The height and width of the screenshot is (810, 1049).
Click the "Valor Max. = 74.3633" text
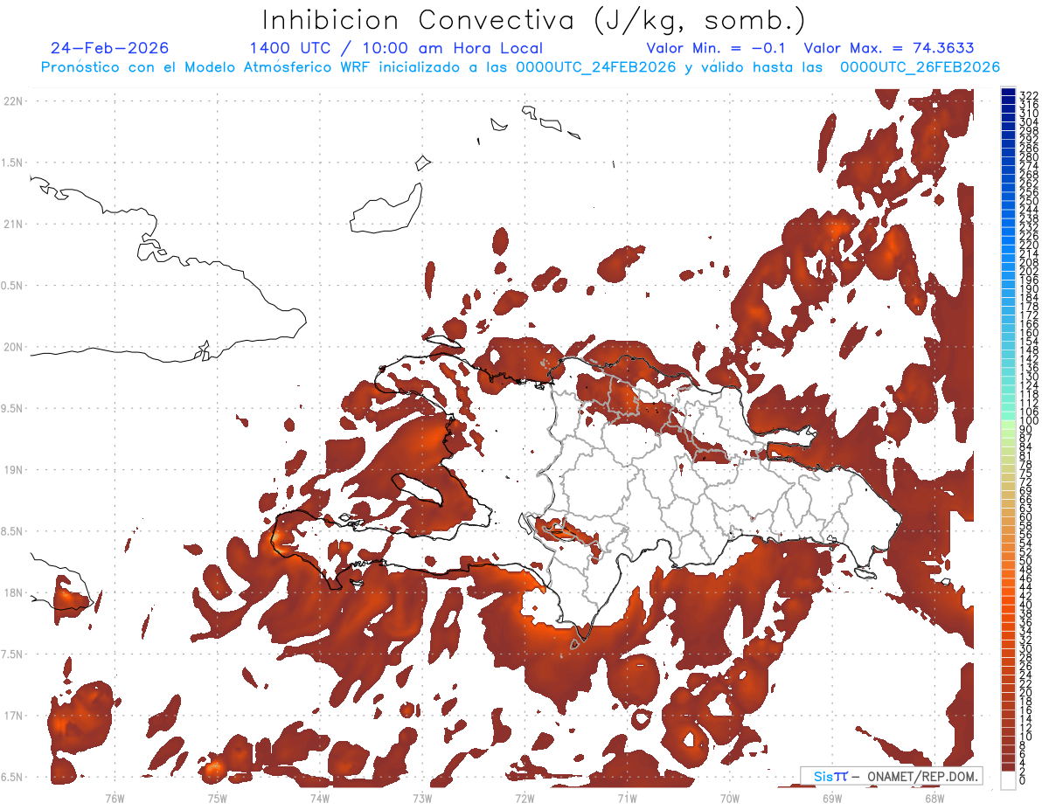[889, 48]
